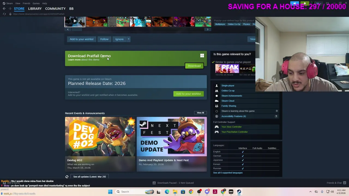This screenshot has width=349, height=196.
Task: Open Your Xbox Controller link
Action: click(x=231, y=127)
